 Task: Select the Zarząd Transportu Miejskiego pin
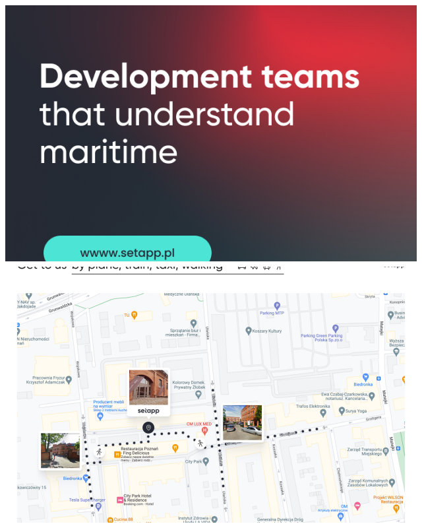click(386, 452)
